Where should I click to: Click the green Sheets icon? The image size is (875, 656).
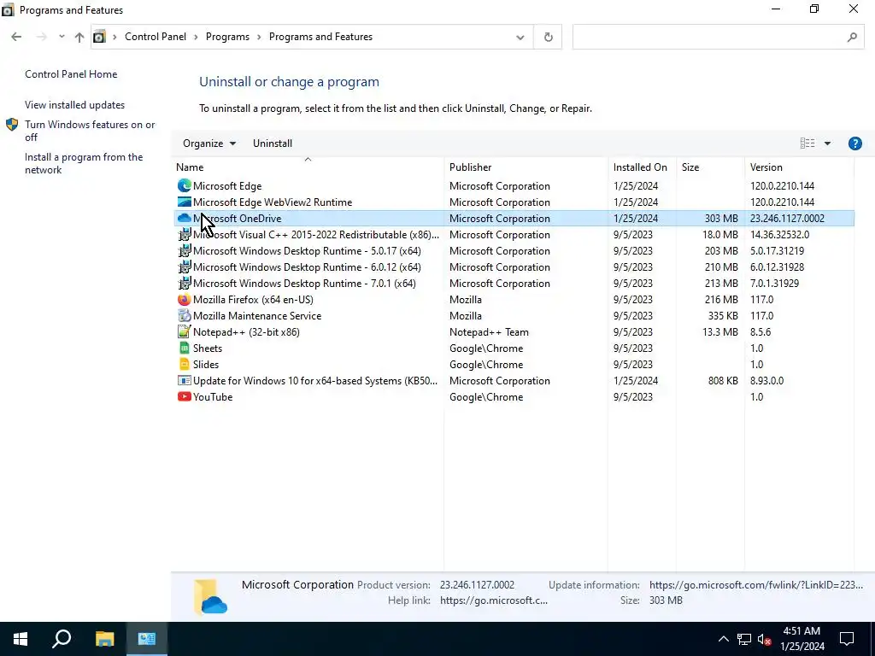pos(185,348)
